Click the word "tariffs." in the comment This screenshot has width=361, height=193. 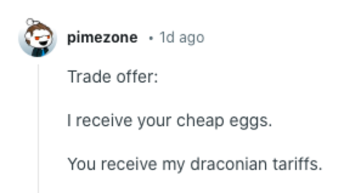tap(297, 164)
